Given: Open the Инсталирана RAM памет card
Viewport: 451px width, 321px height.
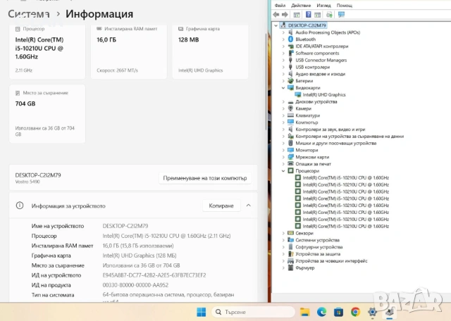Looking at the screenshot, I should coord(129,51).
